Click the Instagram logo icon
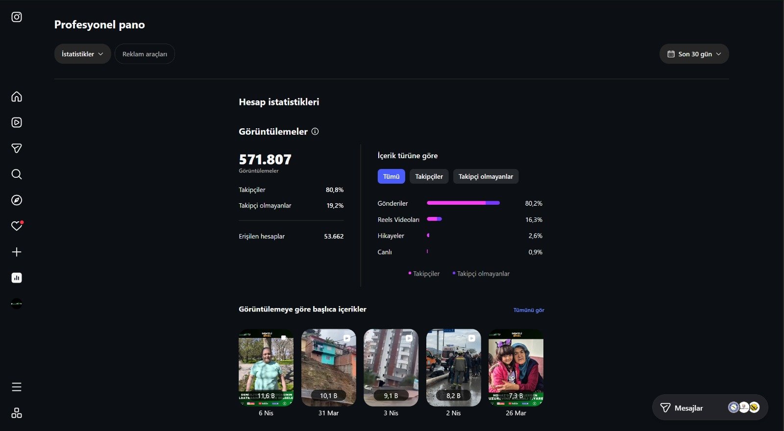Image resolution: width=784 pixels, height=431 pixels. pyautogui.click(x=17, y=17)
